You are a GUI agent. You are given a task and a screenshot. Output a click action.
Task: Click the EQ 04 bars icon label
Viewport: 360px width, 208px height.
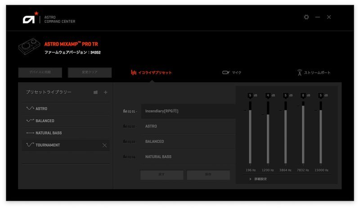pyautogui.click(x=130, y=157)
